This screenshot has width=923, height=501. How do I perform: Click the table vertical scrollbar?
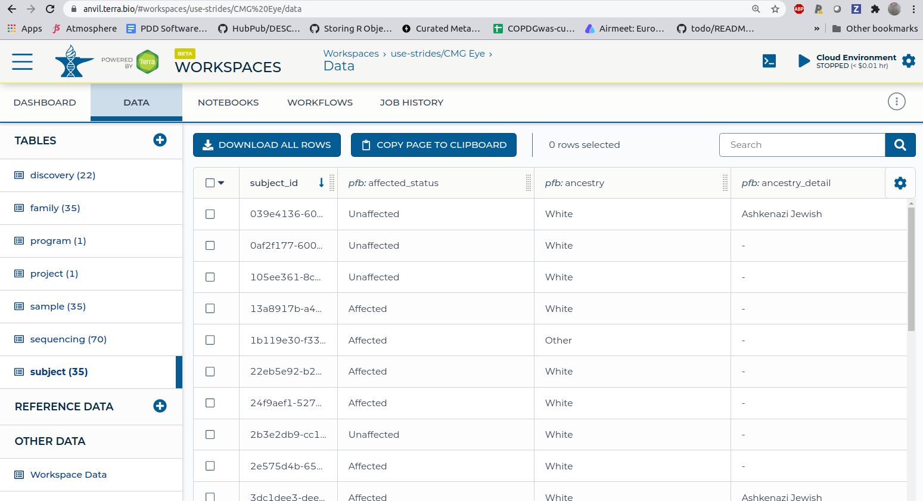click(x=911, y=268)
